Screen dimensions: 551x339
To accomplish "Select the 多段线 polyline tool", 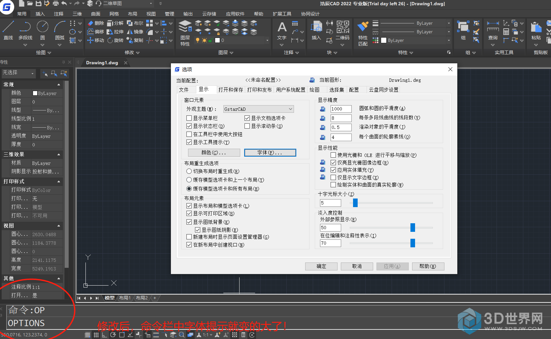I will point(25,30).
